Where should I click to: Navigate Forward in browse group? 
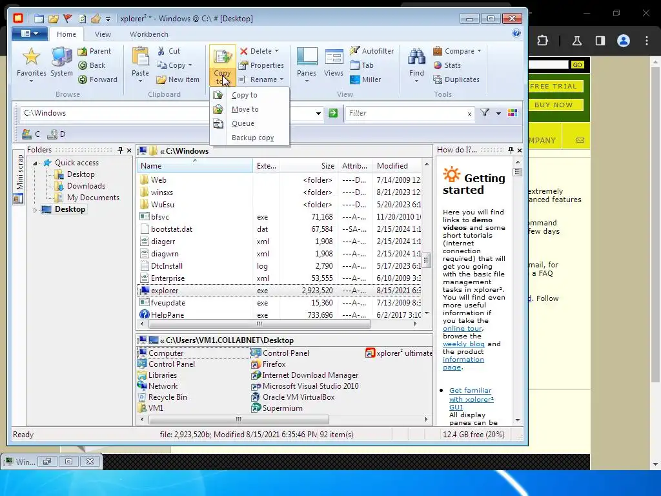98,79
